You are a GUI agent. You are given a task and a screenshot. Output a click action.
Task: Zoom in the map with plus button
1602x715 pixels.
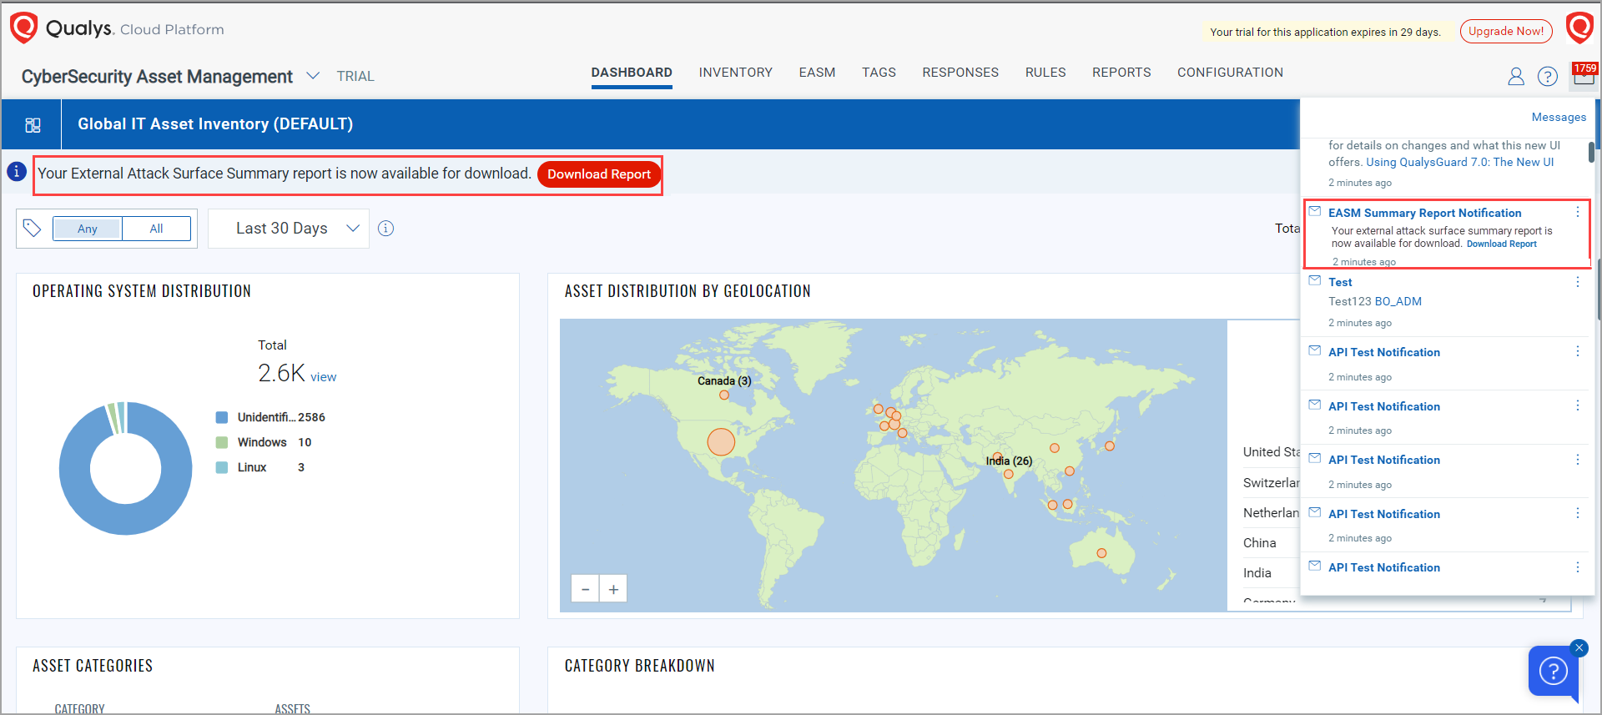coord(613,589)
